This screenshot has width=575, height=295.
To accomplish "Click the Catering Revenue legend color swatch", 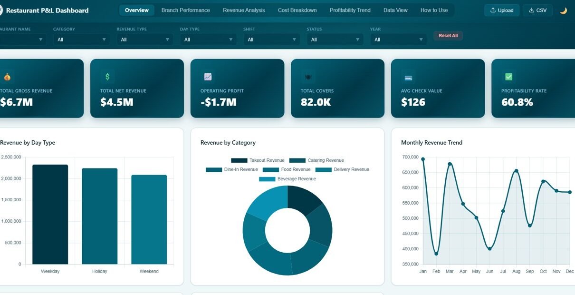I will pos(297,160).
